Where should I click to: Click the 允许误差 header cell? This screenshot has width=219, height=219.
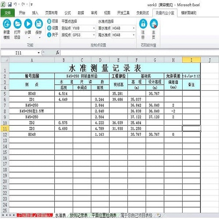click(173, 76)
